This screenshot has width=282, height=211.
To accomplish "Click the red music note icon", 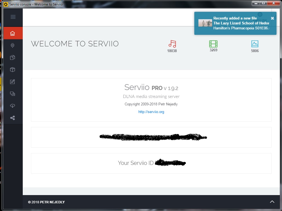I will coord(172,44).
